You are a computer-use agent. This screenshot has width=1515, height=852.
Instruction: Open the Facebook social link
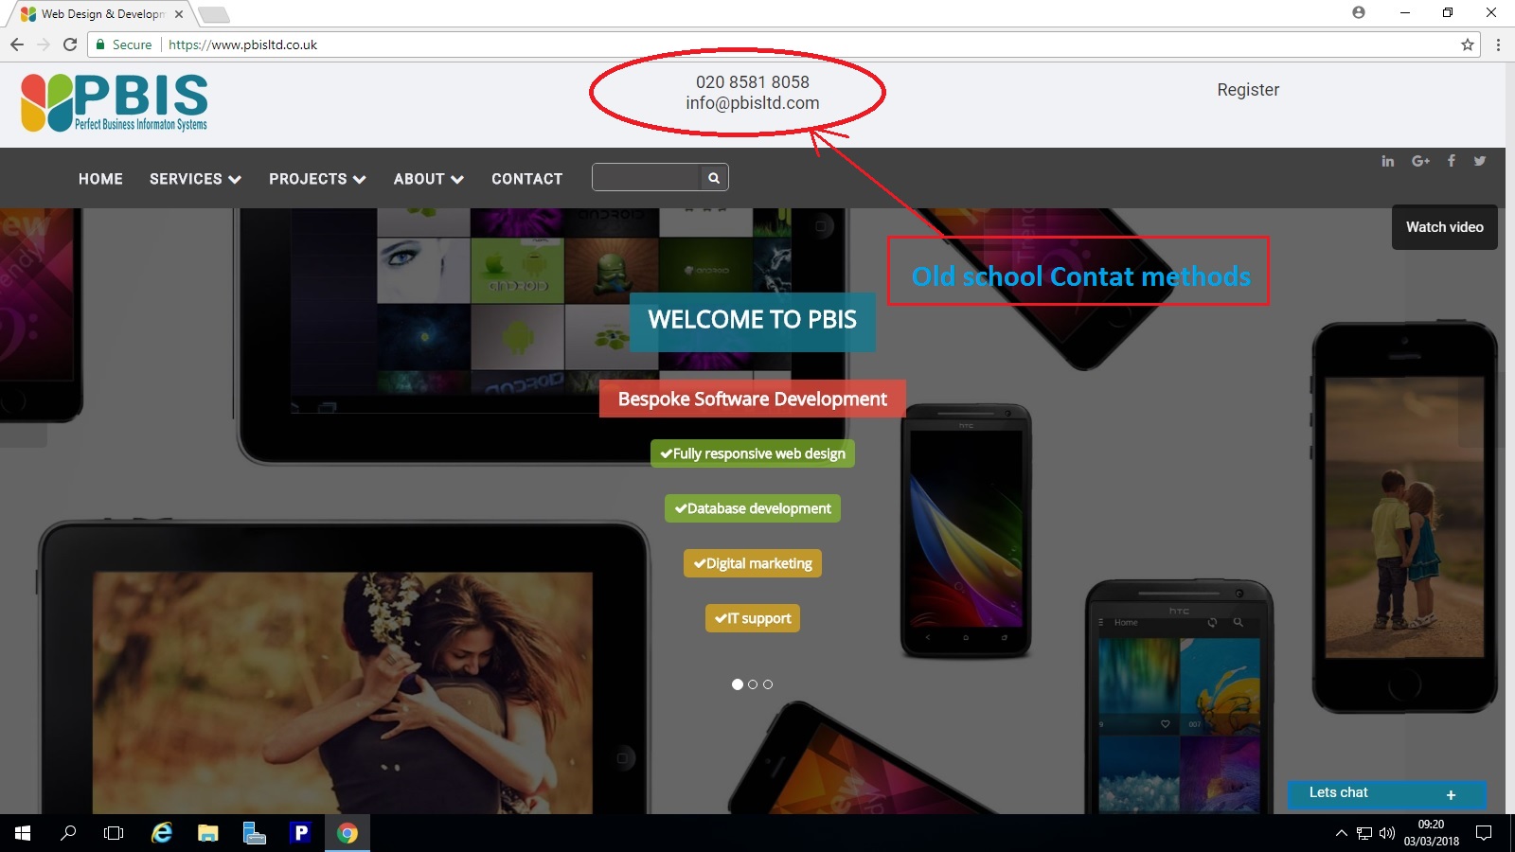(1452, 161)
